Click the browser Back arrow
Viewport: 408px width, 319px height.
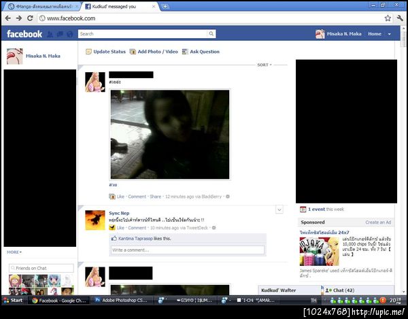pyautogui.click(x=7, y=18)
